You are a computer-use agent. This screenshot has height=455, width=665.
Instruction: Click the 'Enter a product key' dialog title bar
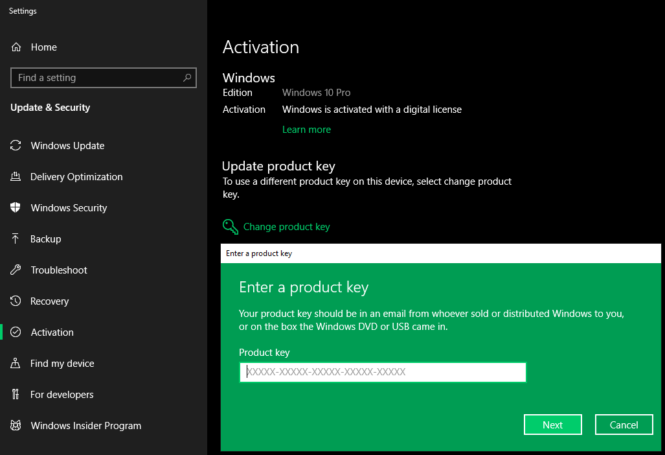click(441, 253)
